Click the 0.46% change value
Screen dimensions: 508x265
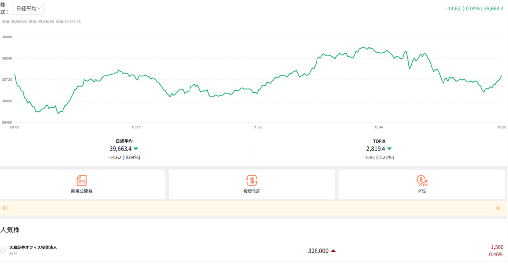coord(496,254)
